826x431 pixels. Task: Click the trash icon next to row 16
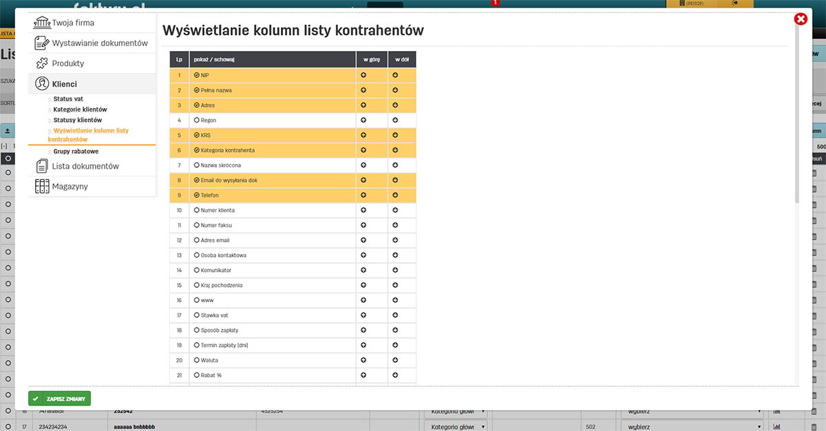[x=814, y=412]
